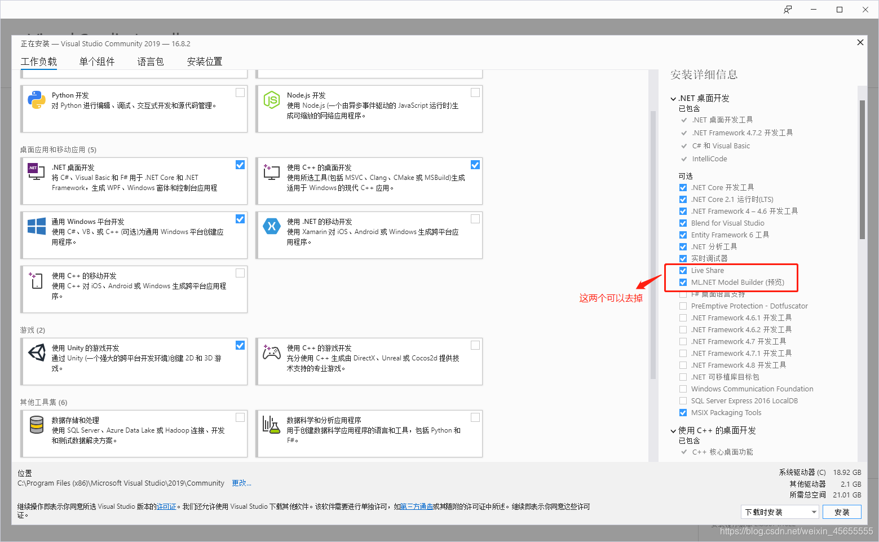This screenshot has height=542, width=879.
Task: Uncheck the Universal Windows Platform workload
Action: tap(240, 219)
